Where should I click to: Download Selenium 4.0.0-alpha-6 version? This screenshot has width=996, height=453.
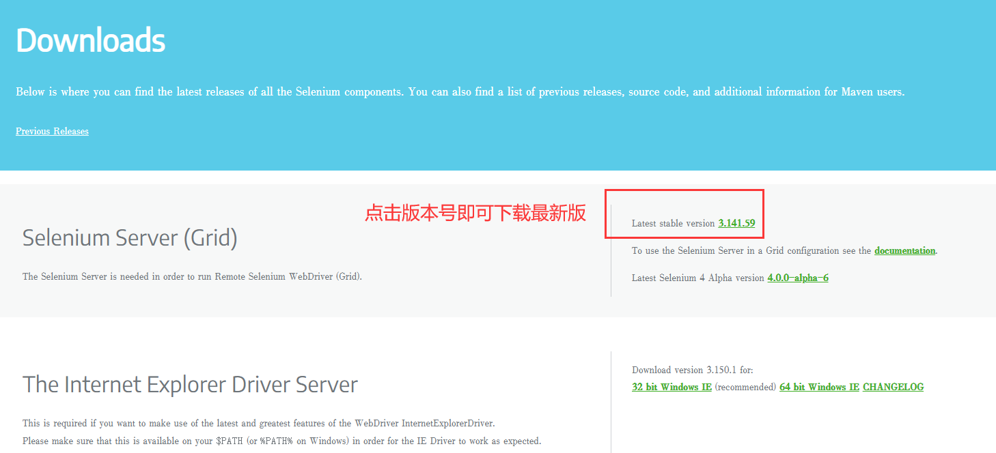pyautogui.click(x=798, y=278)
